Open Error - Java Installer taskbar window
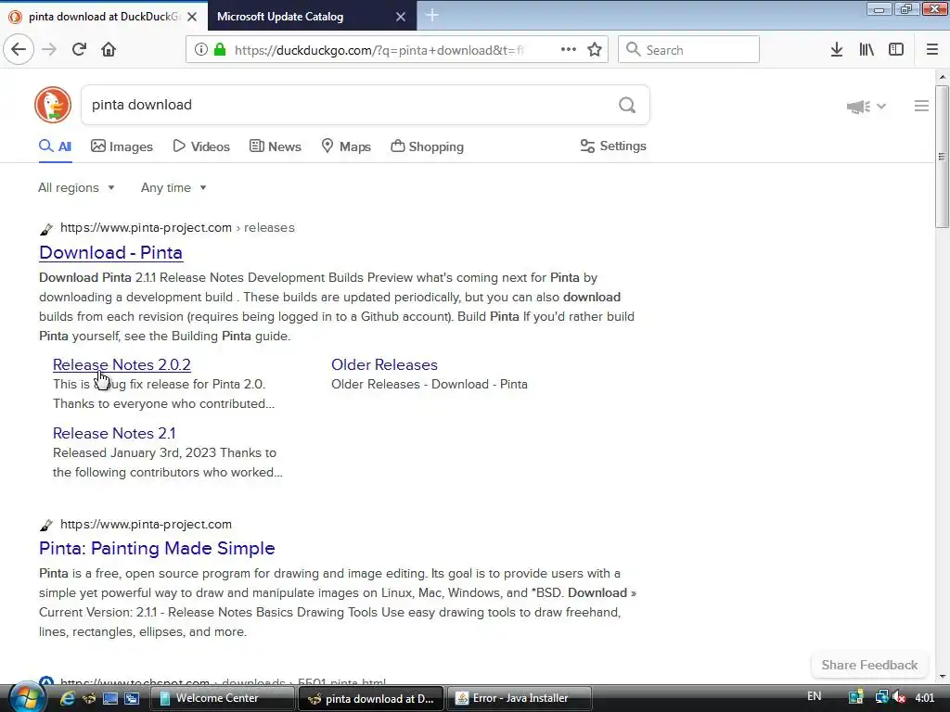950x712 pixels. coord(520,698)
